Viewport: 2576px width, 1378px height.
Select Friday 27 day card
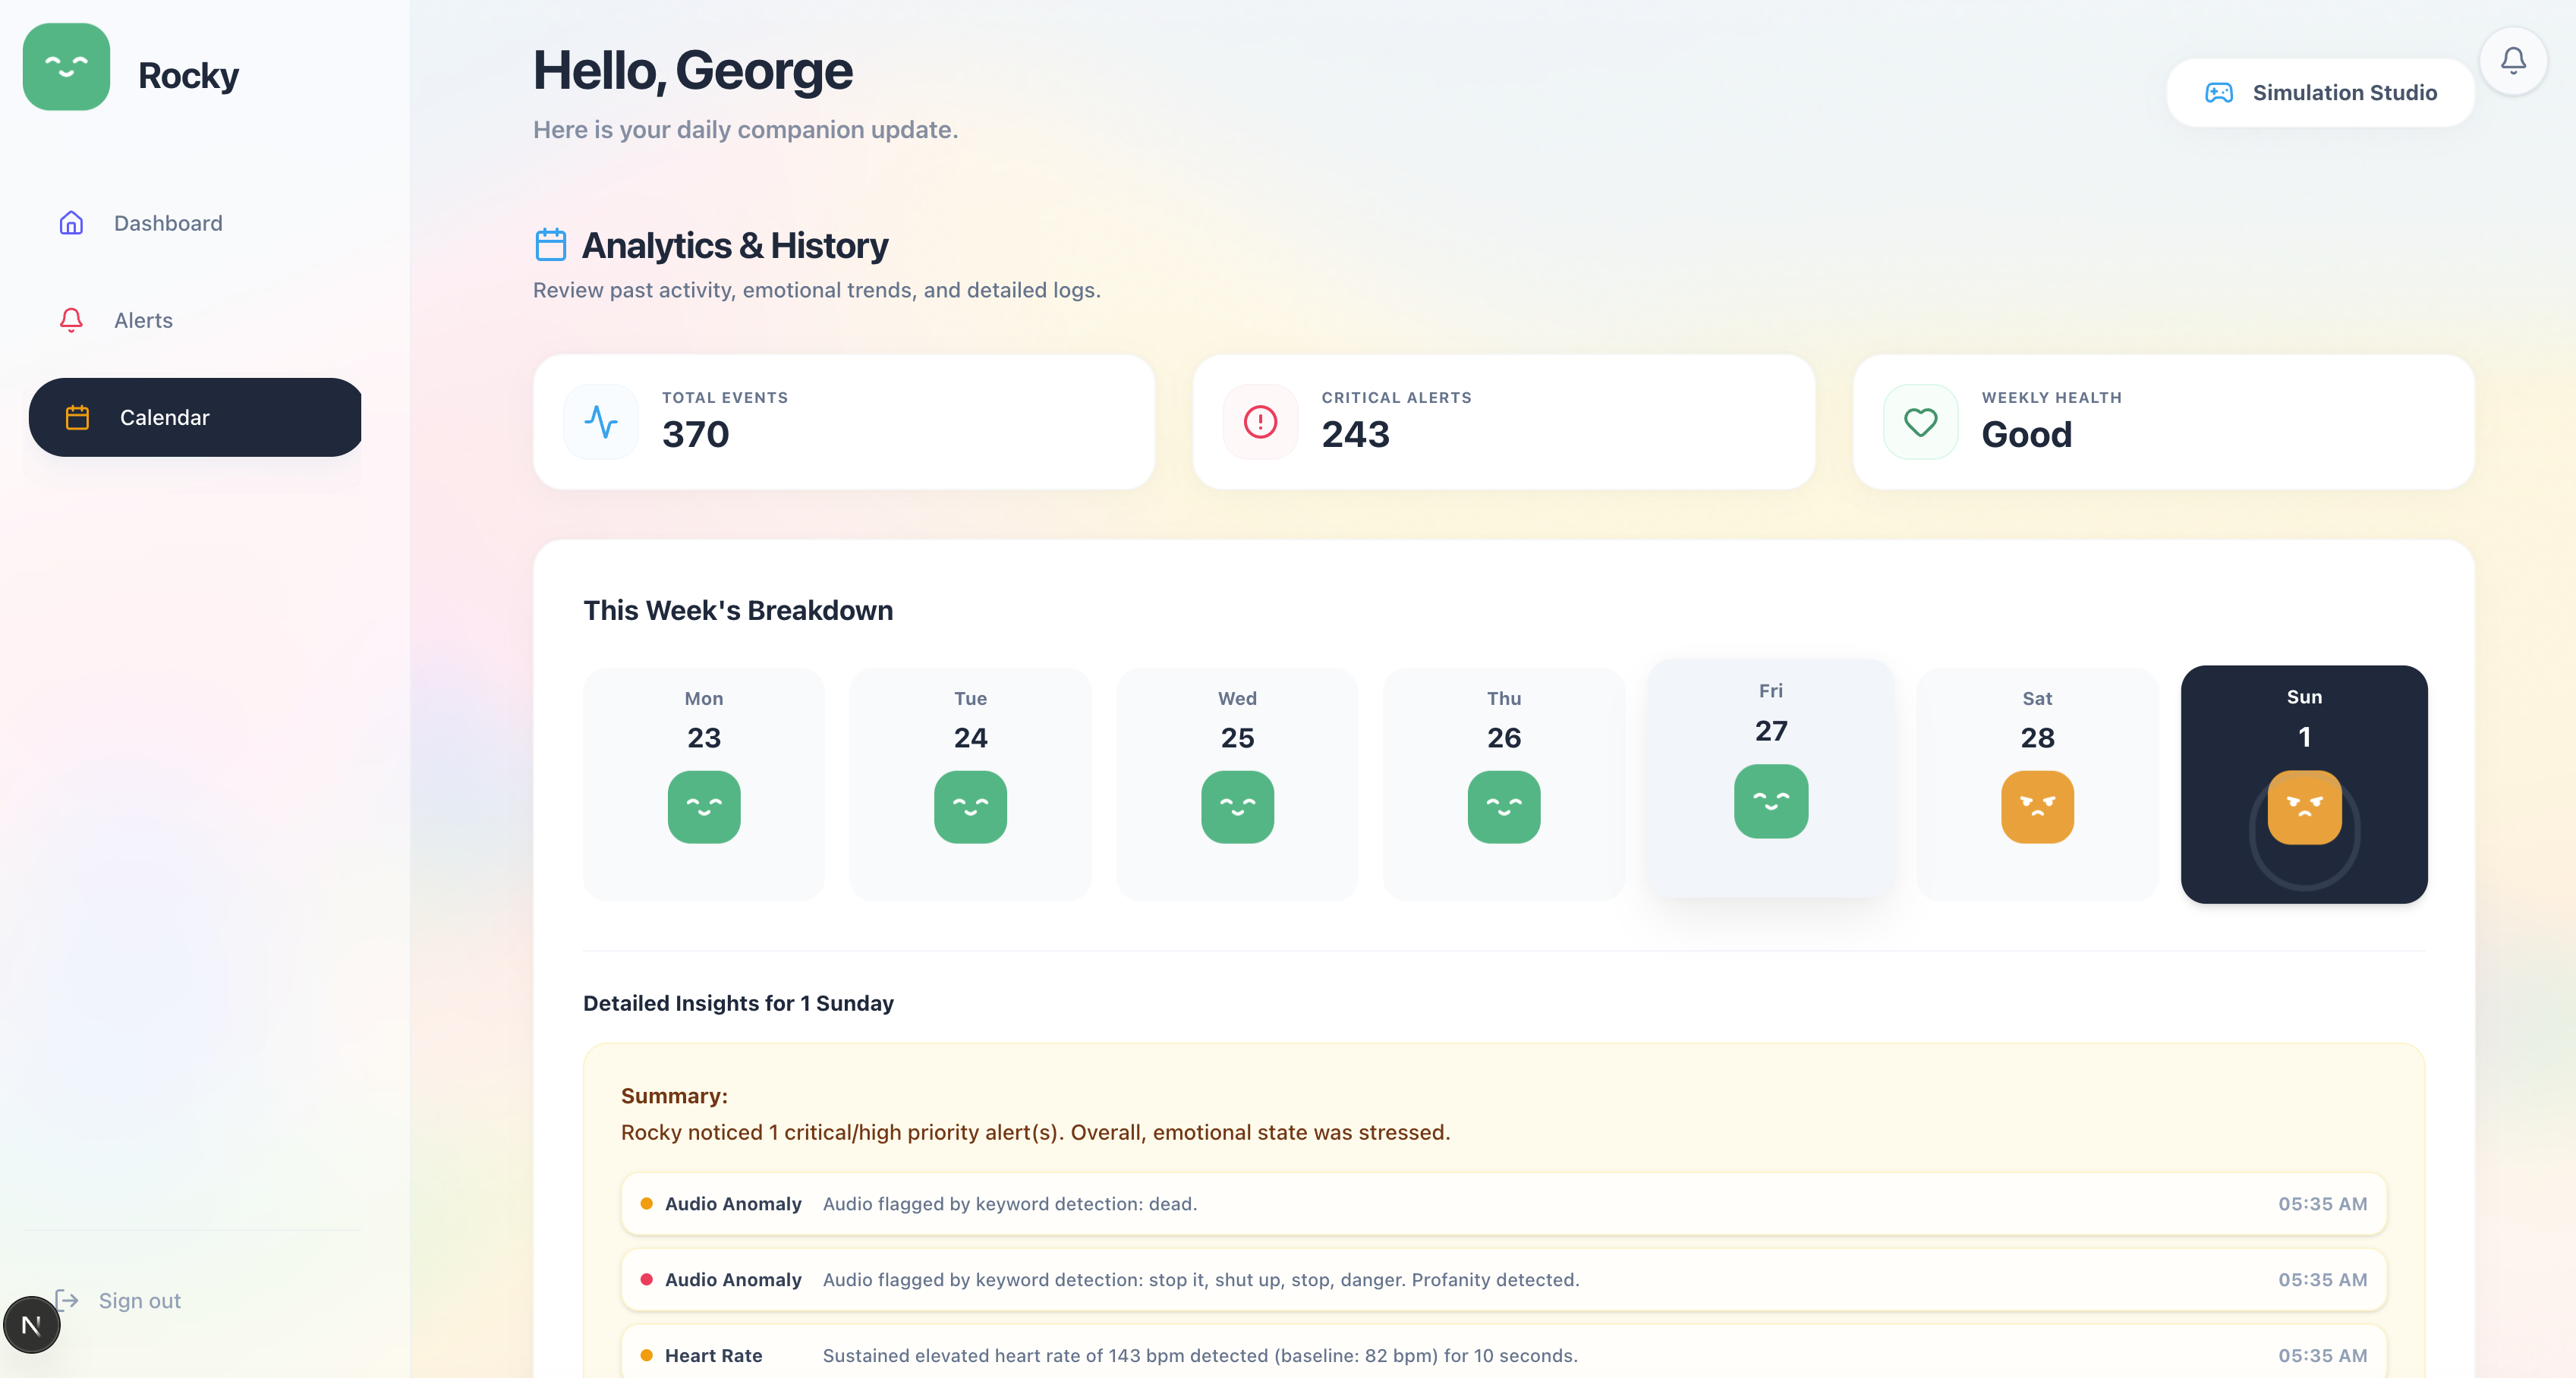click(1770, 778)
